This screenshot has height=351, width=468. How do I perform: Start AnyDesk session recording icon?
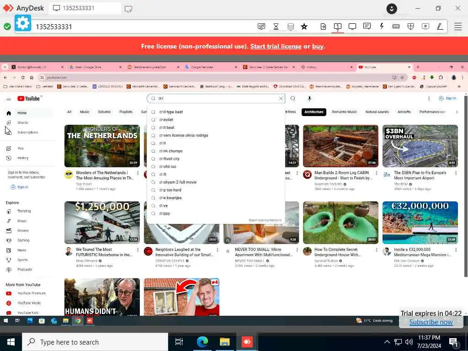coord(425,26)
